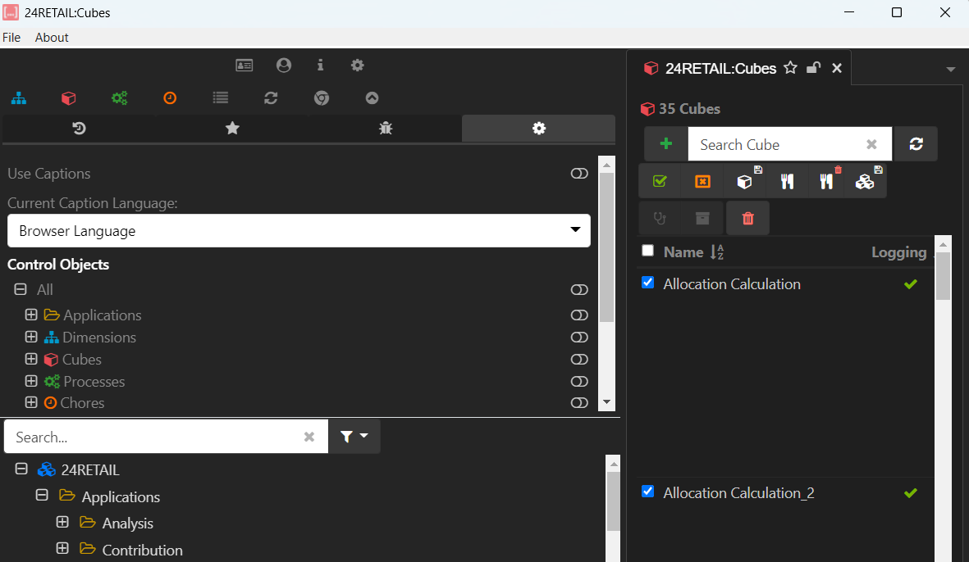Expand Chores under Control Objects
This screenshot has height=562, width=969.
(31, 403)
